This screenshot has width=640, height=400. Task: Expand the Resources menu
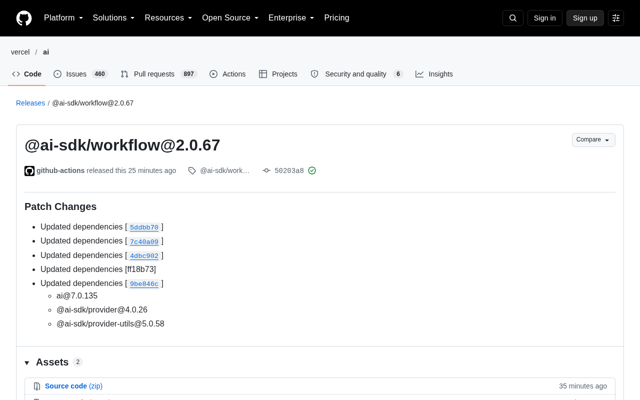tap(168, 18)
